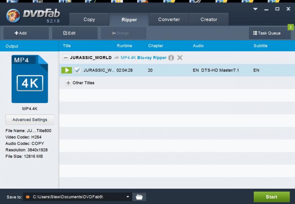
Task: Click the Save to path field
Action: point(77,197)
